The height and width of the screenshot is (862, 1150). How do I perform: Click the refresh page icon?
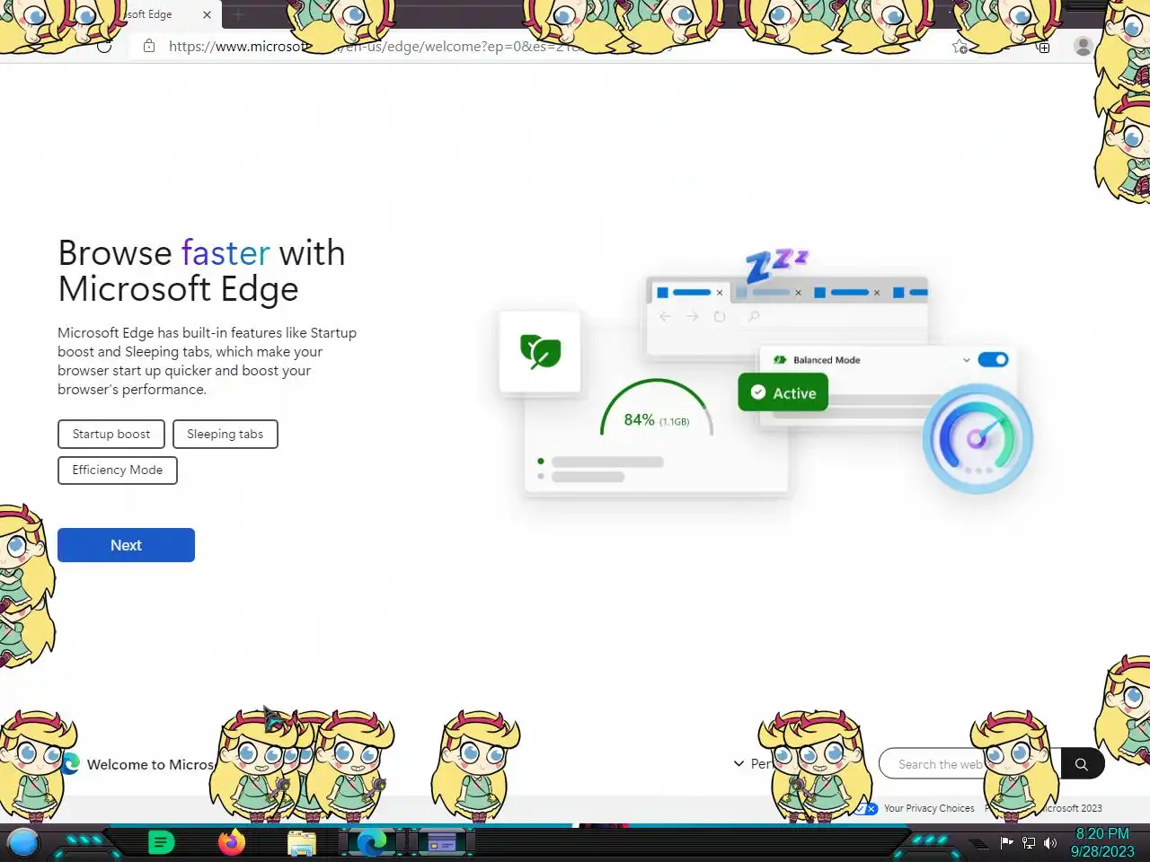click(x=104, y=46)
